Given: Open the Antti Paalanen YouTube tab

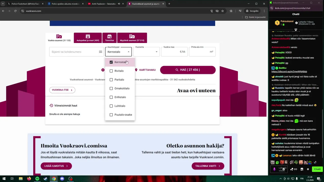Looking at the screenshot, I should click(106, 4).
